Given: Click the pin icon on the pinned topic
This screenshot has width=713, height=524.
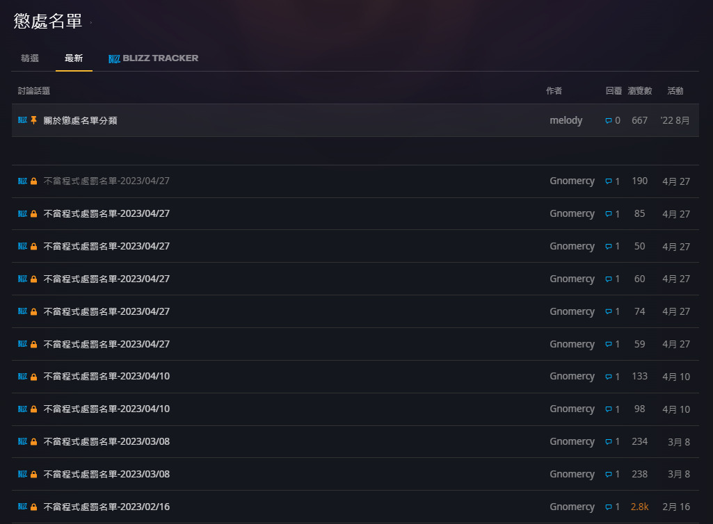Looking at the screenshot, I should point(33,121).
